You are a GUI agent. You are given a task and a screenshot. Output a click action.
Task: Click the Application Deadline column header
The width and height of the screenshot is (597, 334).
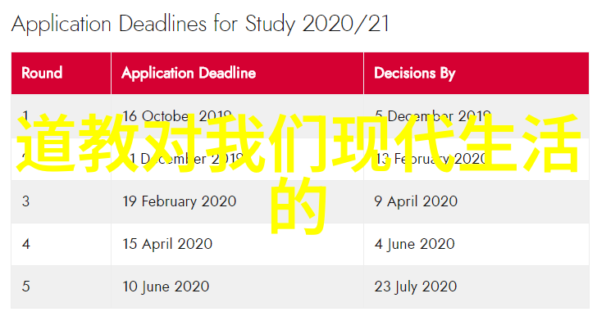pos(237,73)
